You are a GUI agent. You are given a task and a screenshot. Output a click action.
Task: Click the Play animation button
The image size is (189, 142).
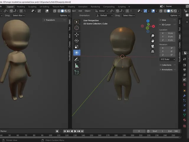pyautogui.click(x=75, y=131)
